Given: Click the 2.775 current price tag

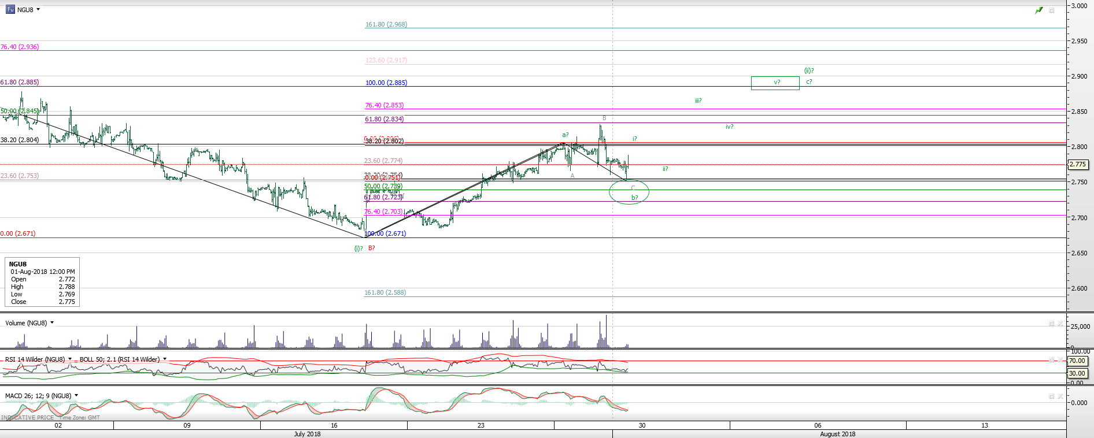Looking at the screenshot, I should pos(1077,165).
